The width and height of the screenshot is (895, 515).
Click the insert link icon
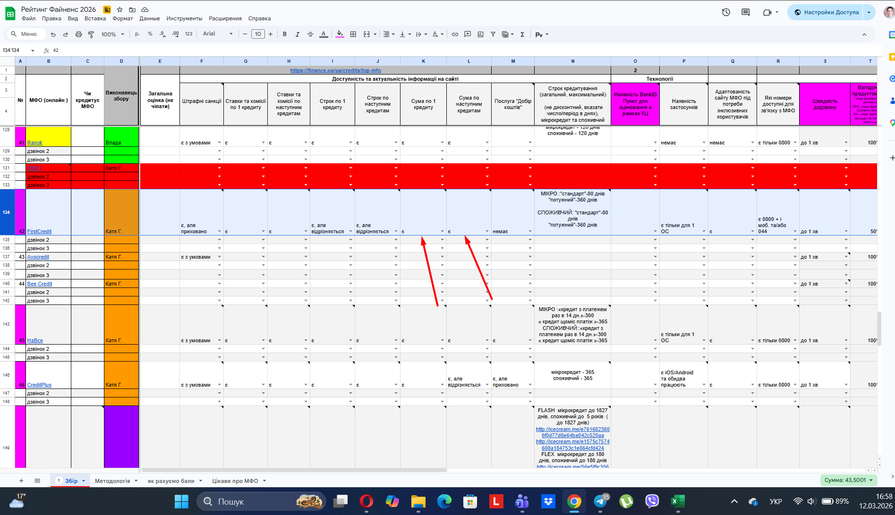pyautogui.click(x=455, y=34)
